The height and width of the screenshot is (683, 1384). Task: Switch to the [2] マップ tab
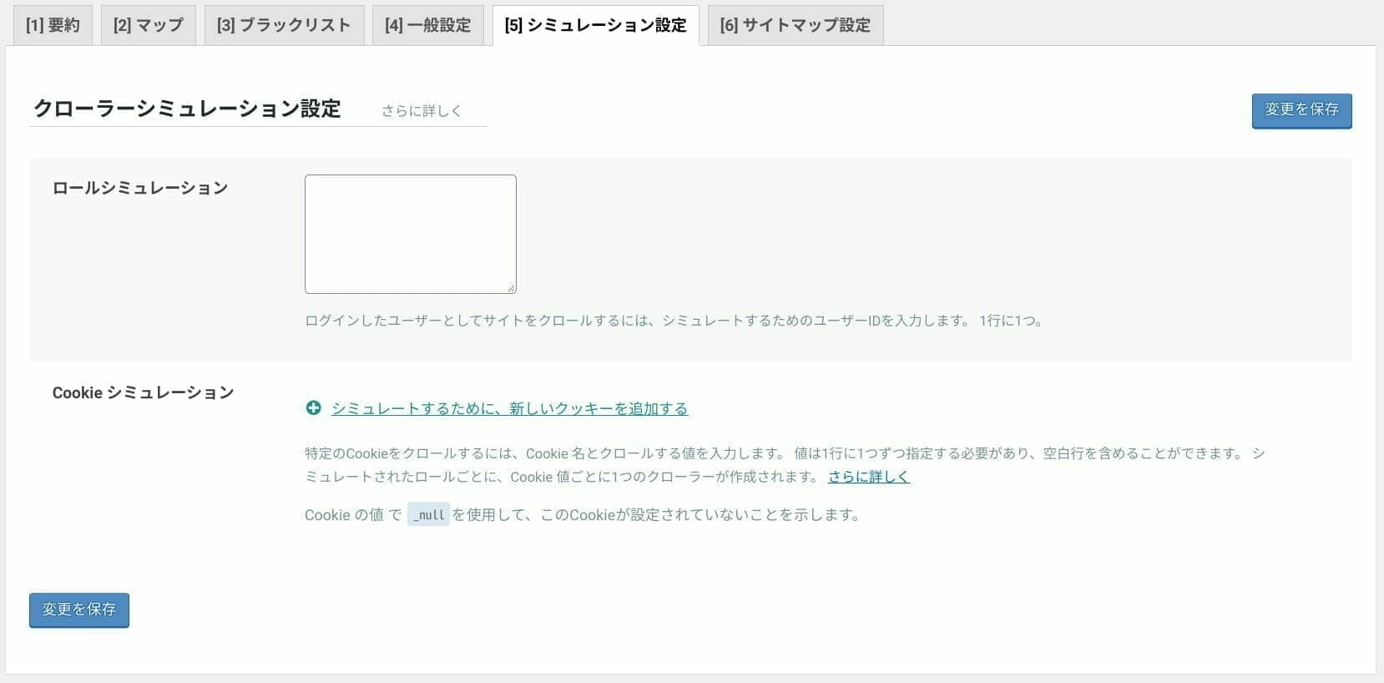148,25
